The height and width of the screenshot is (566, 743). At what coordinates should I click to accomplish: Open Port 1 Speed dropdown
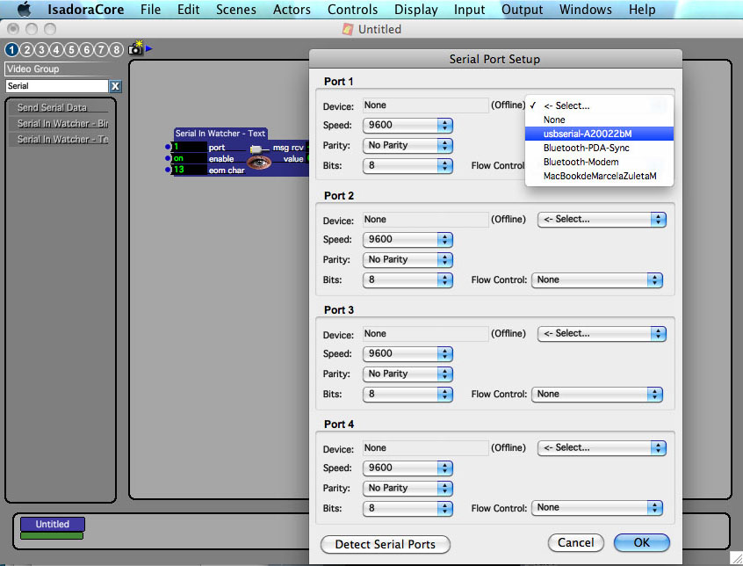coord(408,126)
